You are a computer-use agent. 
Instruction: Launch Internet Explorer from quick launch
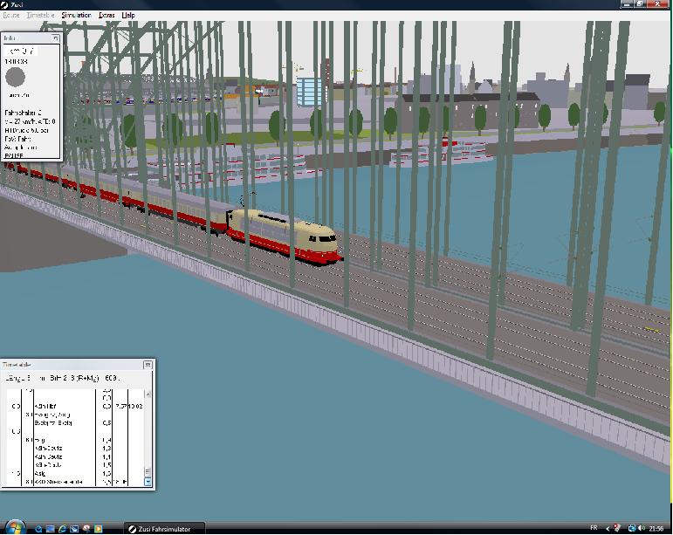click(x=62, y=529)
